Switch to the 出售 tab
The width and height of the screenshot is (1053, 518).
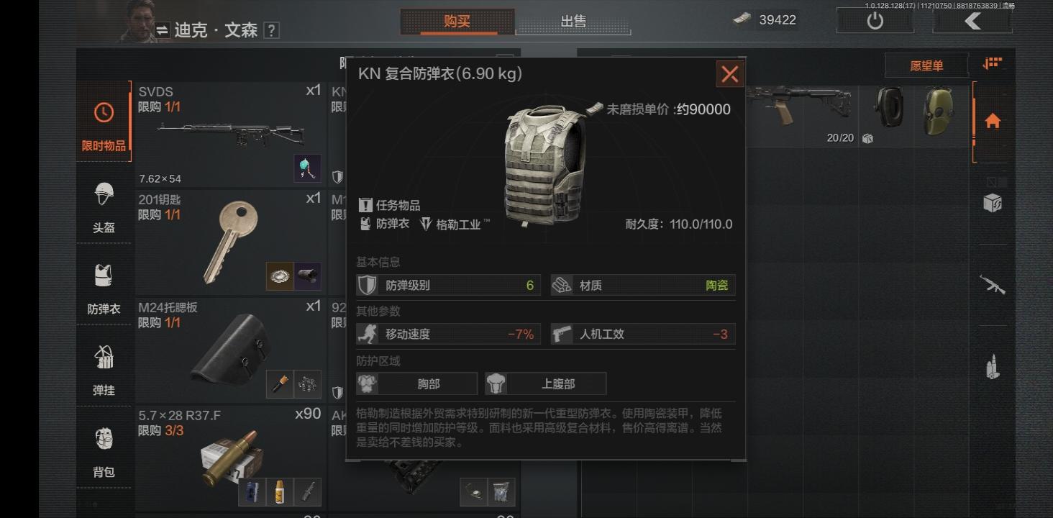tap(573, 22)
